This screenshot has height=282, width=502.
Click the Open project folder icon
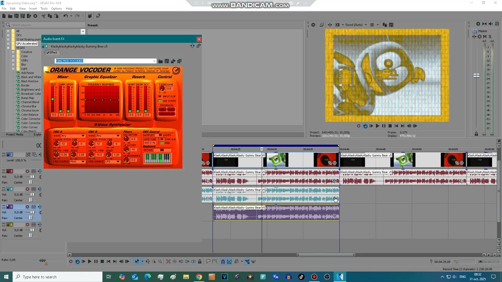point(10,16)
